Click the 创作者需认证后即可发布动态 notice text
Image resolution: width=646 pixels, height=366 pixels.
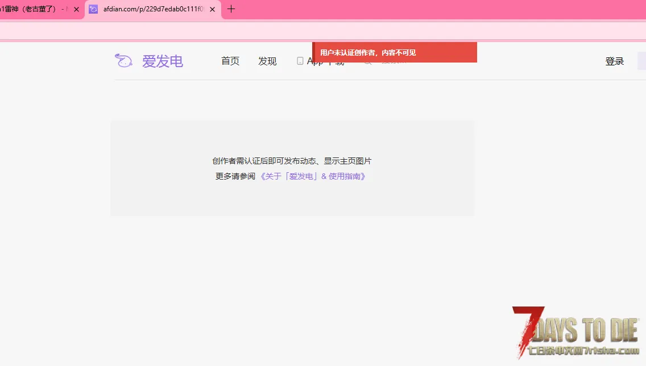coord(292,161)
